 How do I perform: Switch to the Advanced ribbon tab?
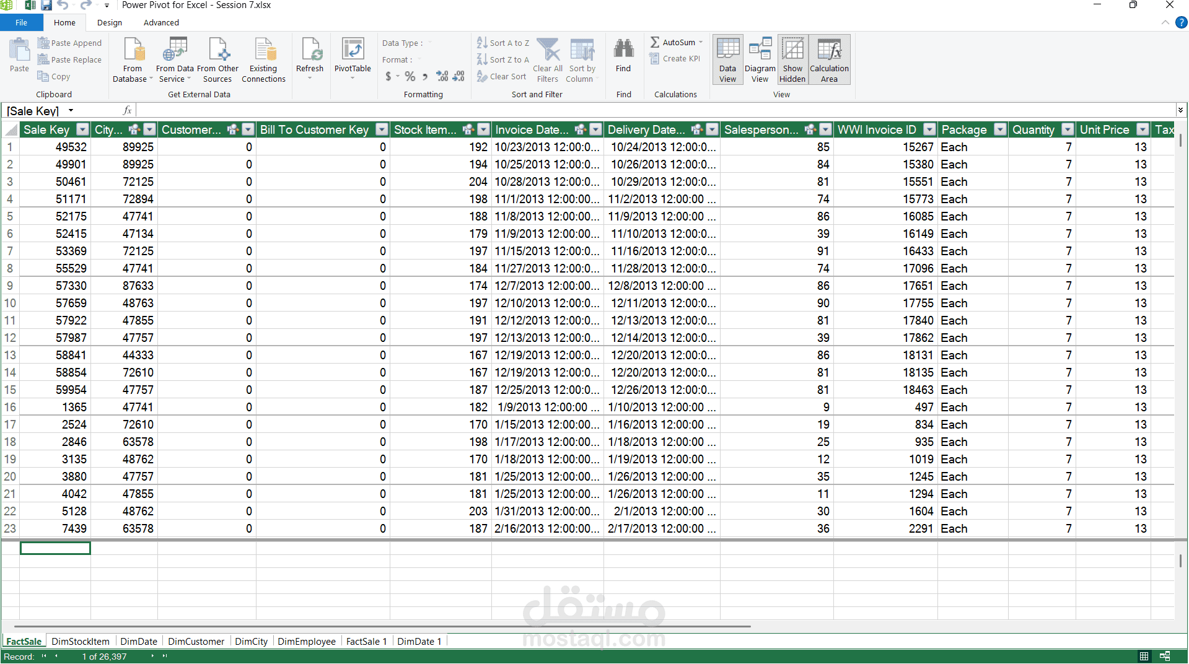point(161,22)
